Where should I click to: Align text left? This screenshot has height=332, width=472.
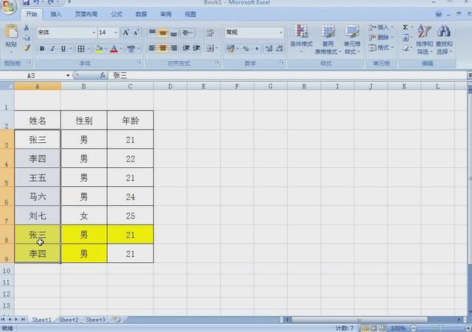tap(153, 48)
